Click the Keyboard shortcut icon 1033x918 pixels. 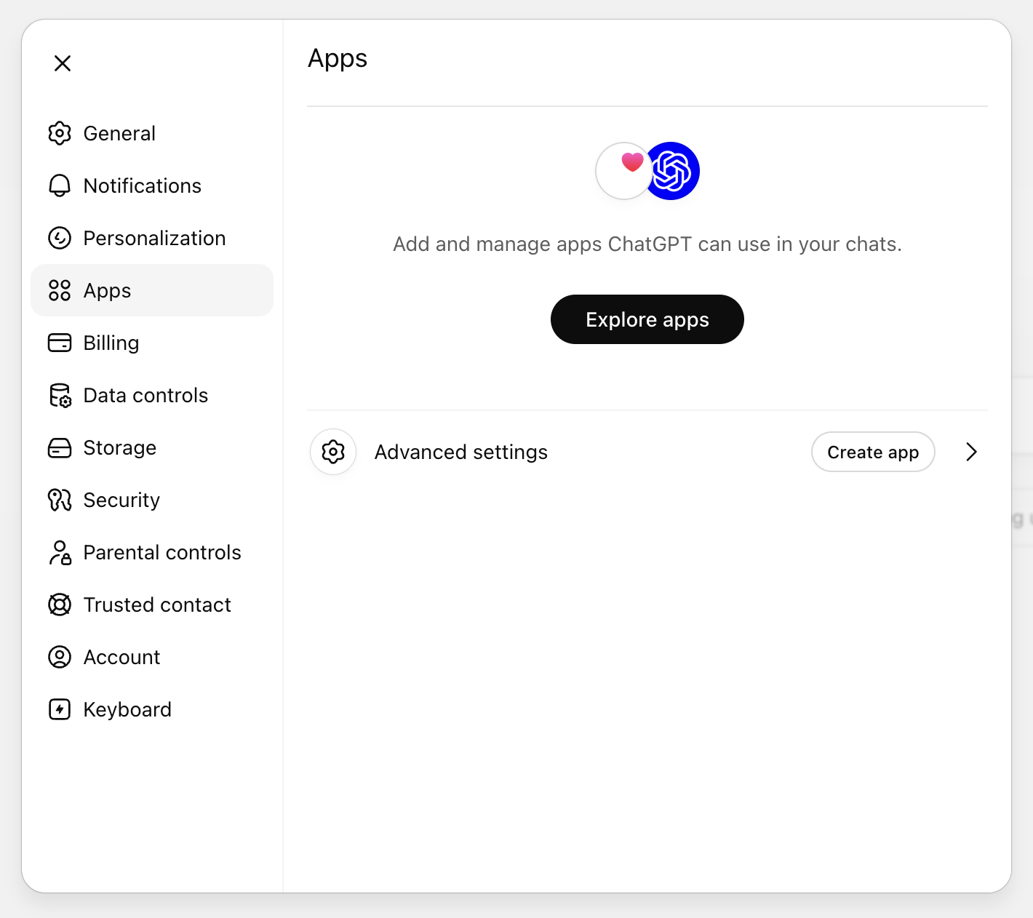60,709
